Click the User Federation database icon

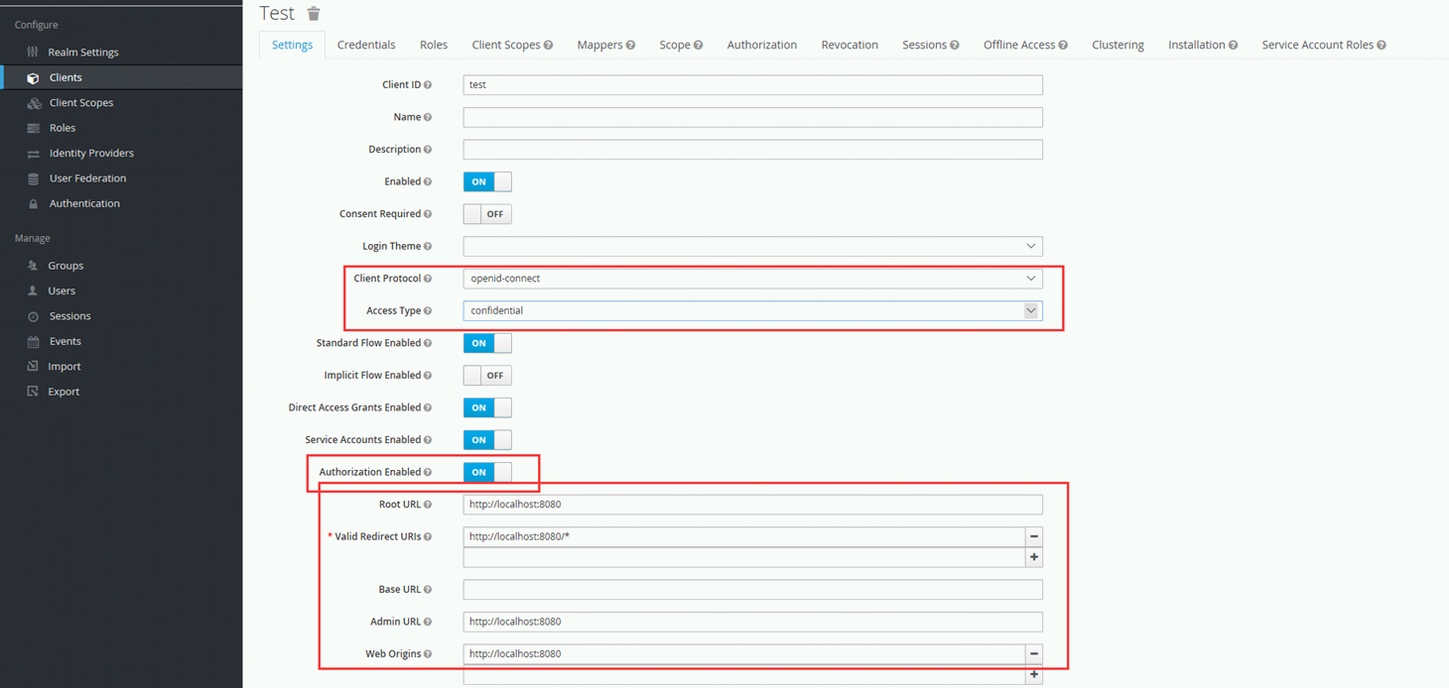[33, 178]
